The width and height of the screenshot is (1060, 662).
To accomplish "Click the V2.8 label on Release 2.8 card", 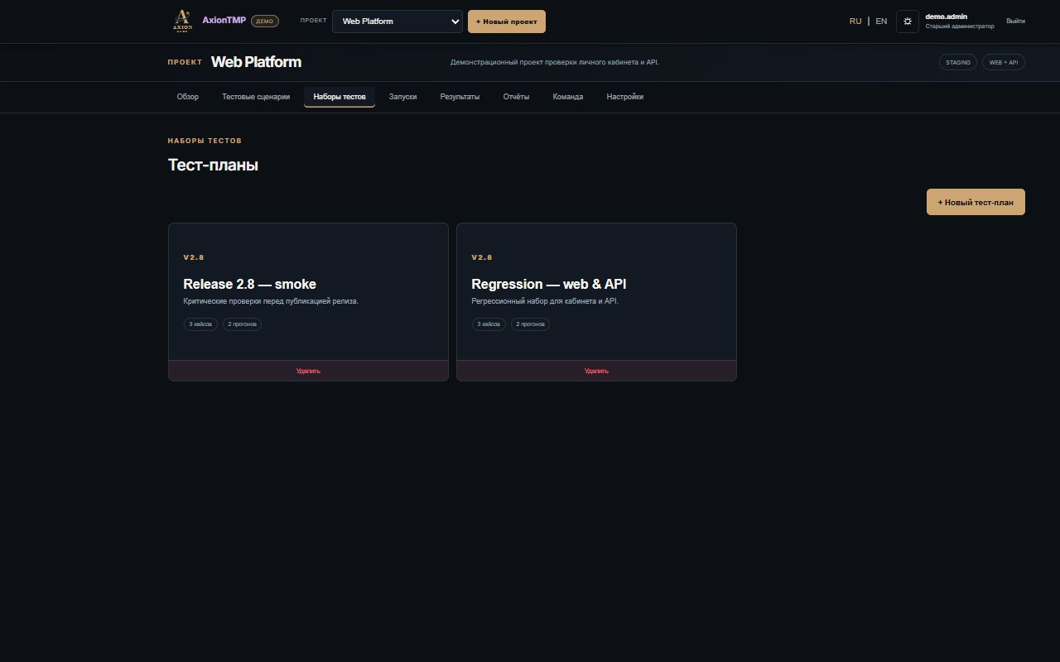I will 194,257.
